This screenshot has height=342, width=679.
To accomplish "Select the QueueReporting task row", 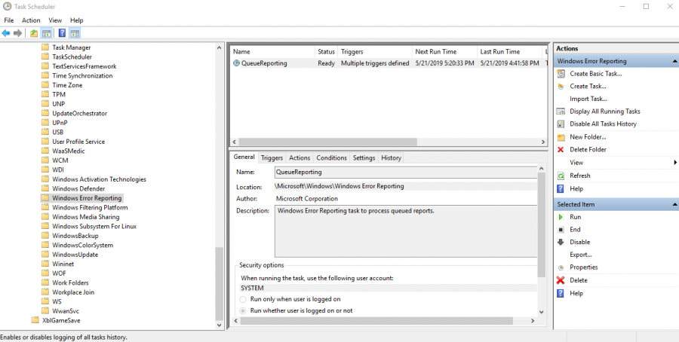I will pyautogui.click(x=389, y=63).
